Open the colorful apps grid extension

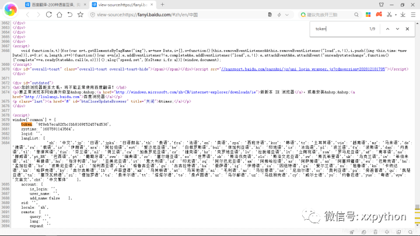click(368, 15)
